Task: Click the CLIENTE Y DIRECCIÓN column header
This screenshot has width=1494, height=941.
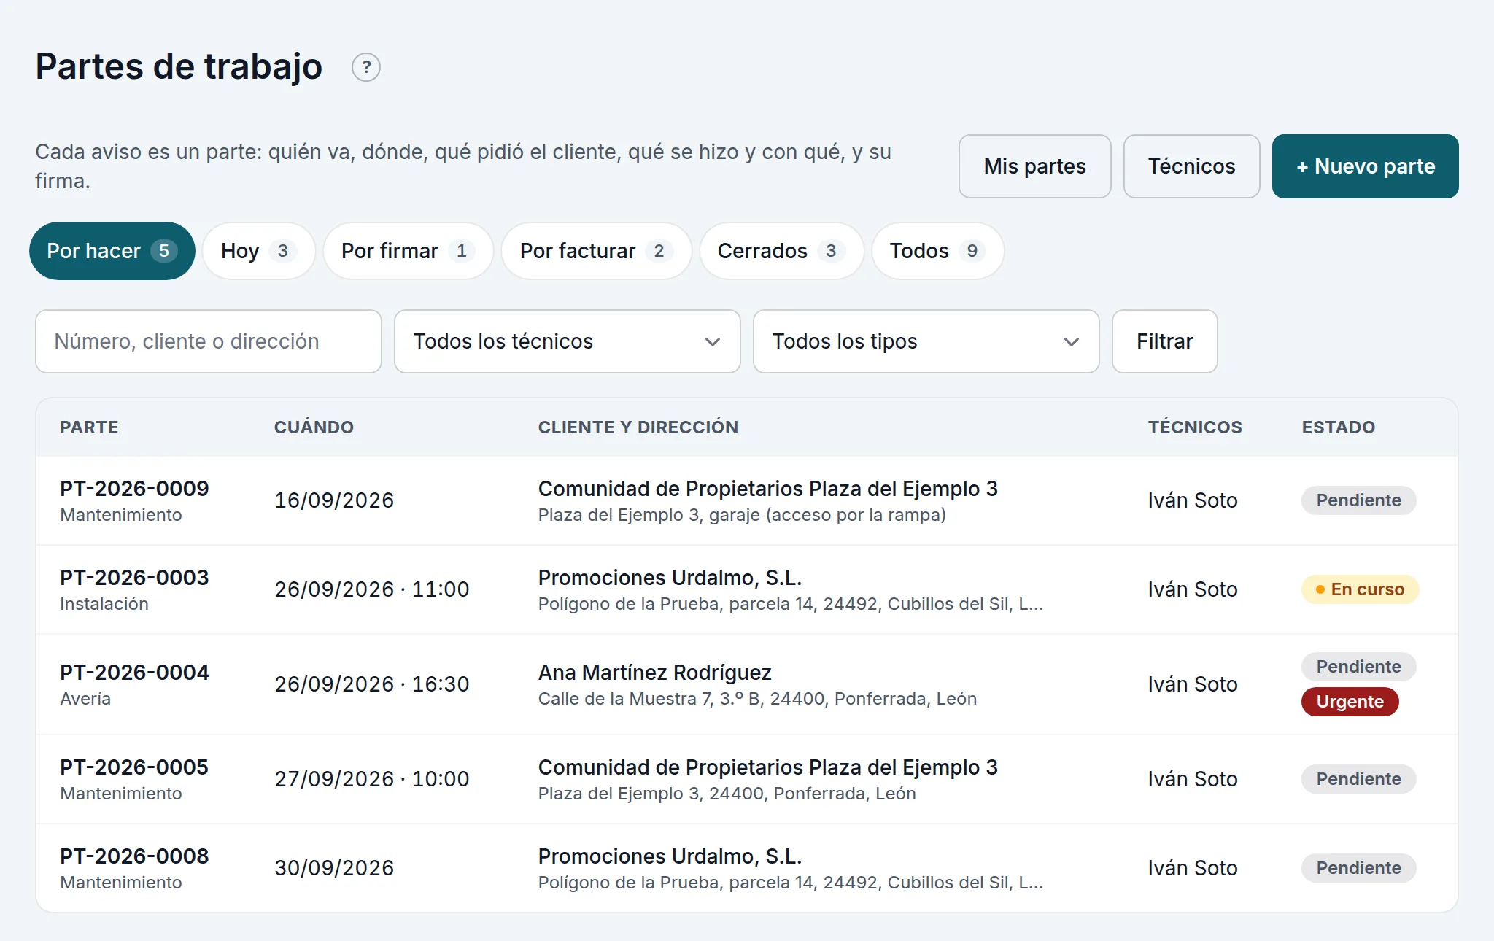Action: (638, 427)
